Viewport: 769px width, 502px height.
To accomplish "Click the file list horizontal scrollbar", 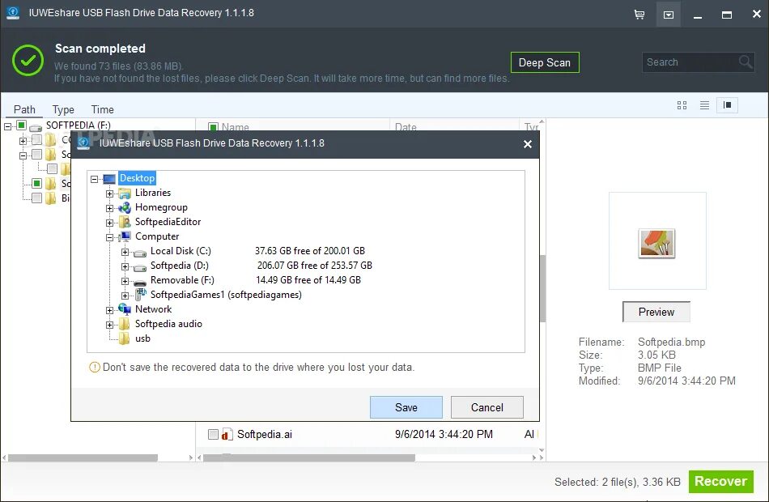I will point(309,457).
